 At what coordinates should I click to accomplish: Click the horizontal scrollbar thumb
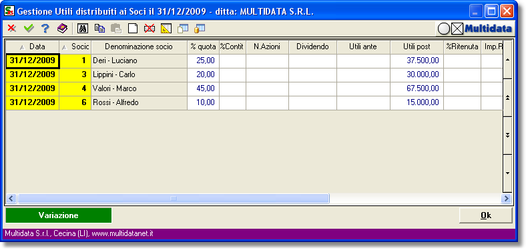(x=174, y=199)
